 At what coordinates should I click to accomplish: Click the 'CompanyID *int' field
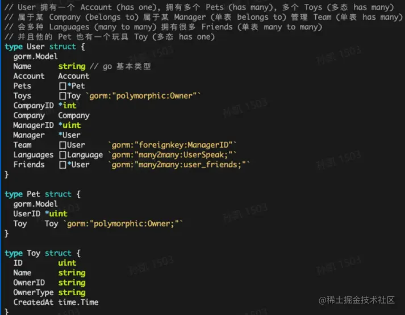[45, 106]
